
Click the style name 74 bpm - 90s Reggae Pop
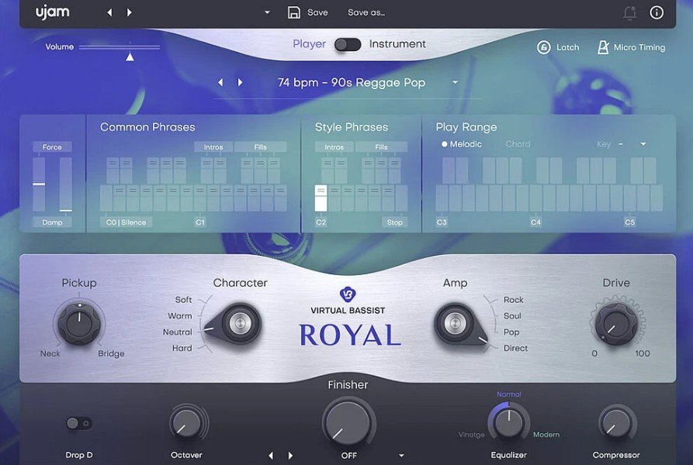(x=352, y=83)
